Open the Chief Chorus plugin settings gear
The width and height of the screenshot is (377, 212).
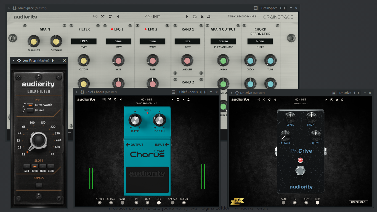(x=82, y=92)
